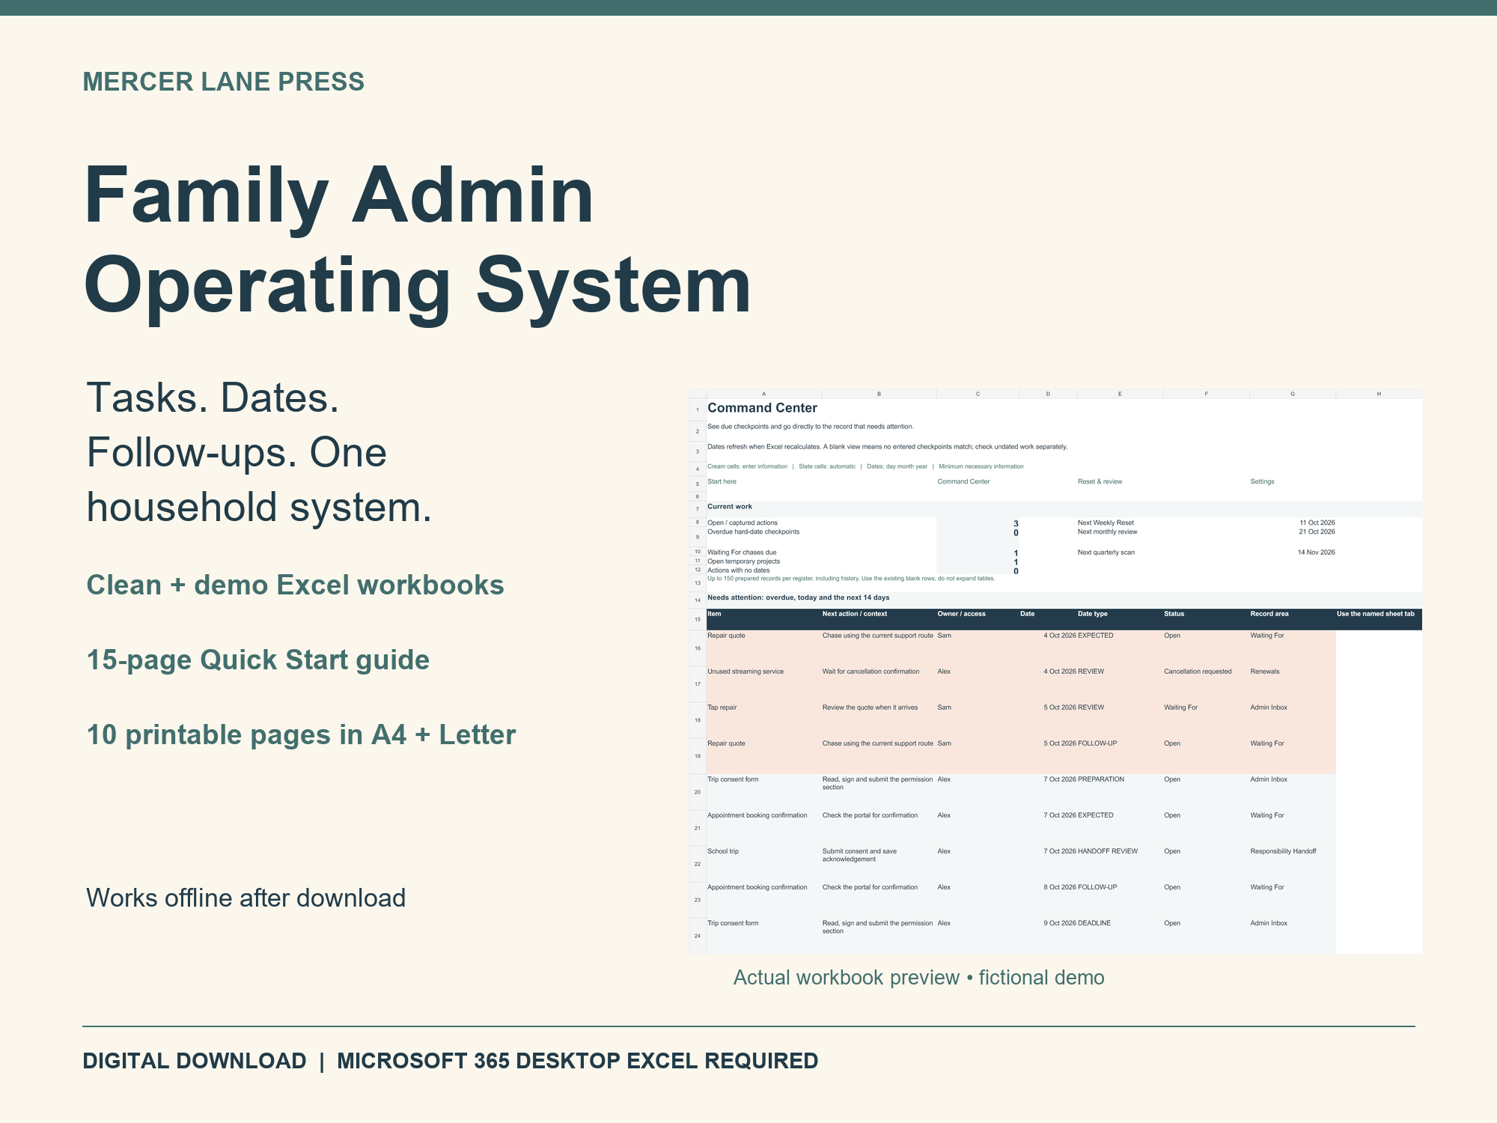Open the "Settings" link in the workbook preview
Viewport: 1497px width, 1123px height.
[x=1262, y=481]
